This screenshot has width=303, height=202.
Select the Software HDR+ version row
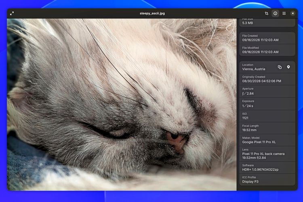tap(267, 168)
